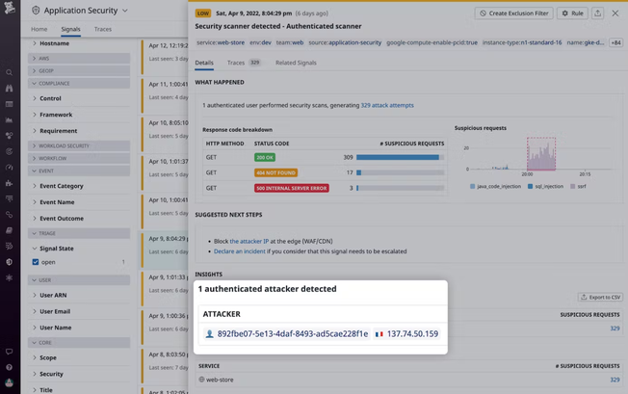Image resolution: width=628 pixels, height=394 pixels.
Task: Click the share/export icon in signal header
Action: tap(597, 13)
